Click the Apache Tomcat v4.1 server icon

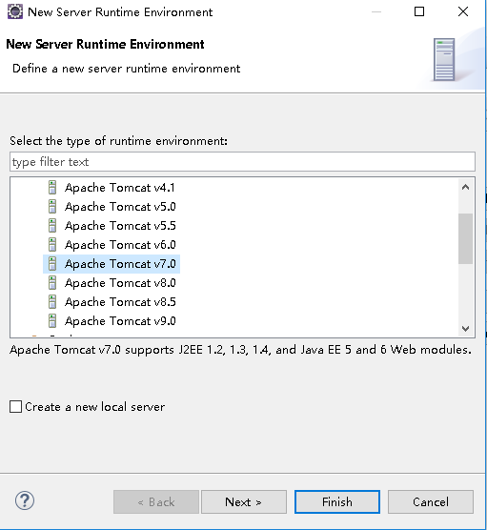[52, 188]
